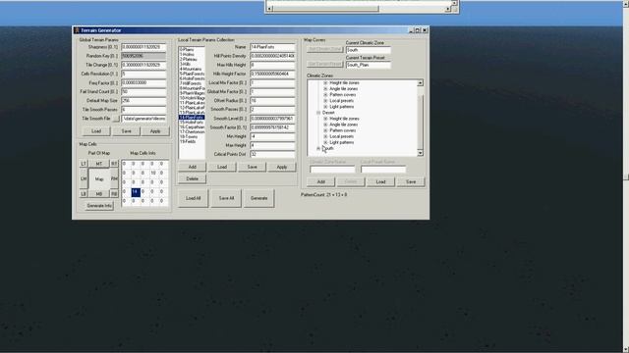The image size is (629, 353).
Task: Click the Generate button
Action: point(259,198)
